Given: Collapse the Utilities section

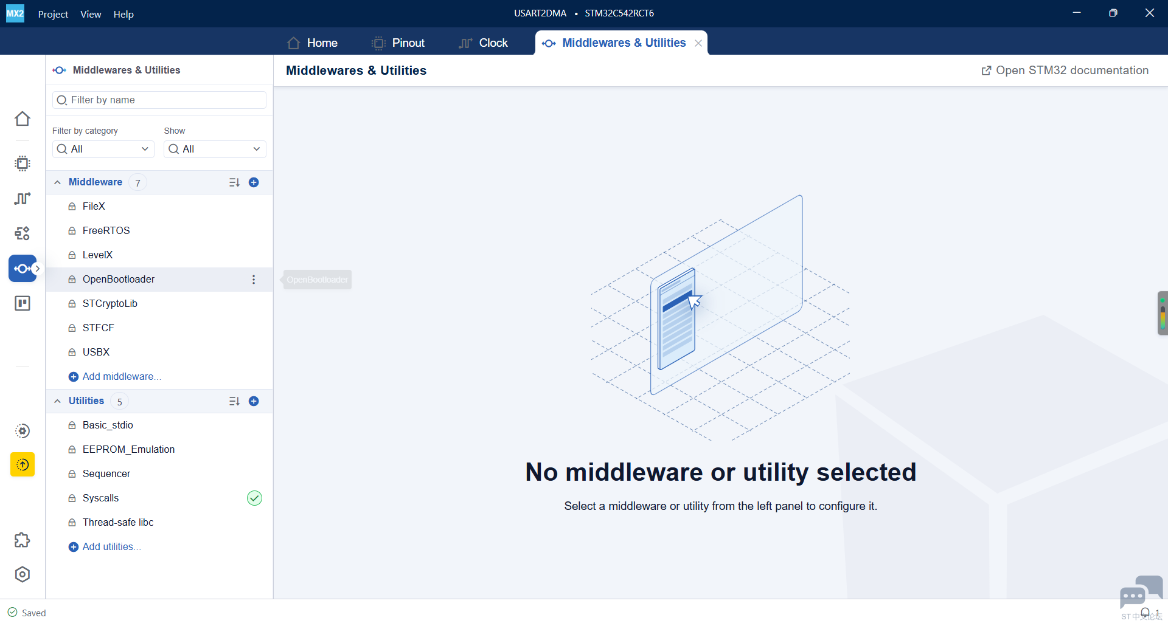Looking at the screenshot, I should pyautogui.click(x=57, y=401).
